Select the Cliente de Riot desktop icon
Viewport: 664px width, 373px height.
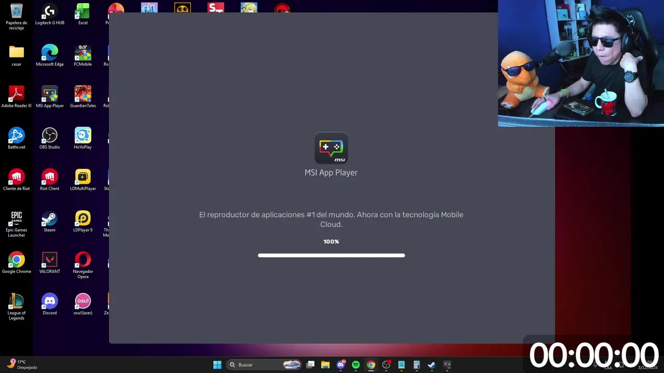point(17,180)
